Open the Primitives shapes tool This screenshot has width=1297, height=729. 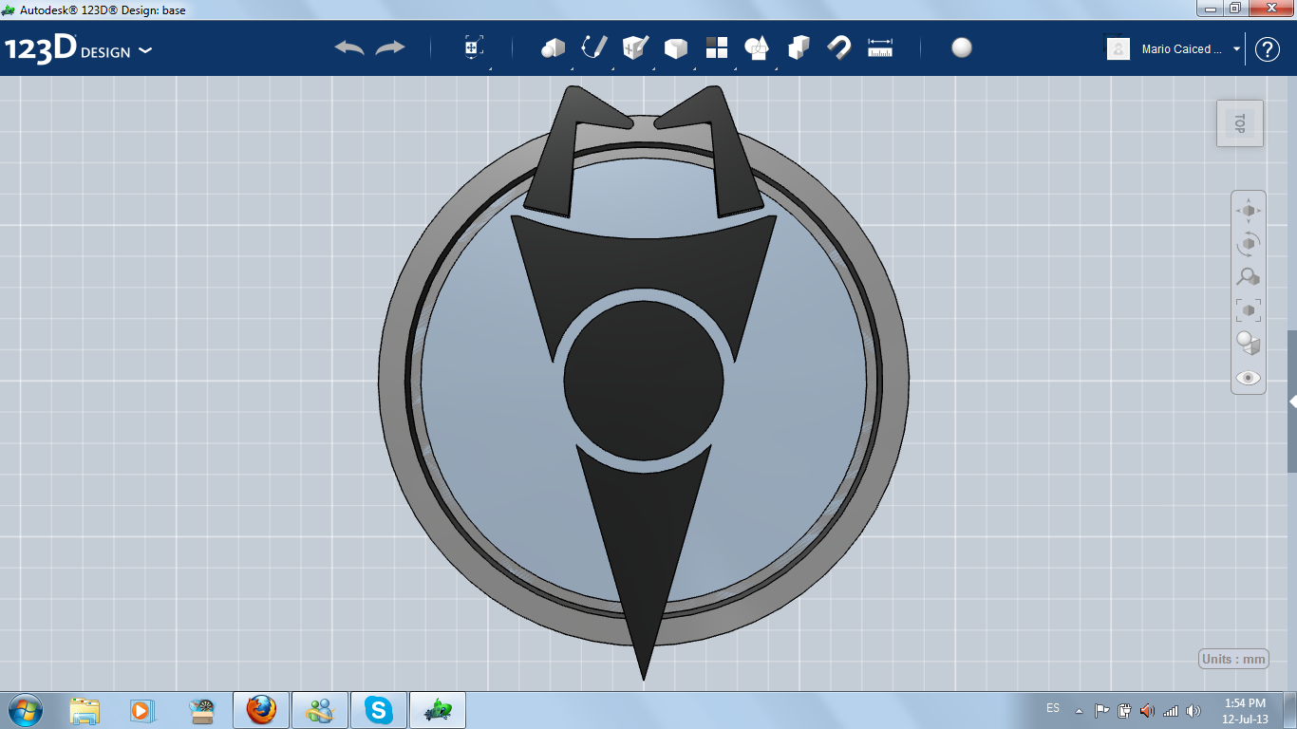553,47
